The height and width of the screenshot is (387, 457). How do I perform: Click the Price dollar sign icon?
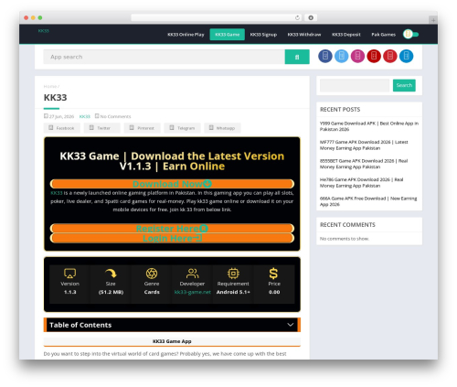(x=273, y=274)
